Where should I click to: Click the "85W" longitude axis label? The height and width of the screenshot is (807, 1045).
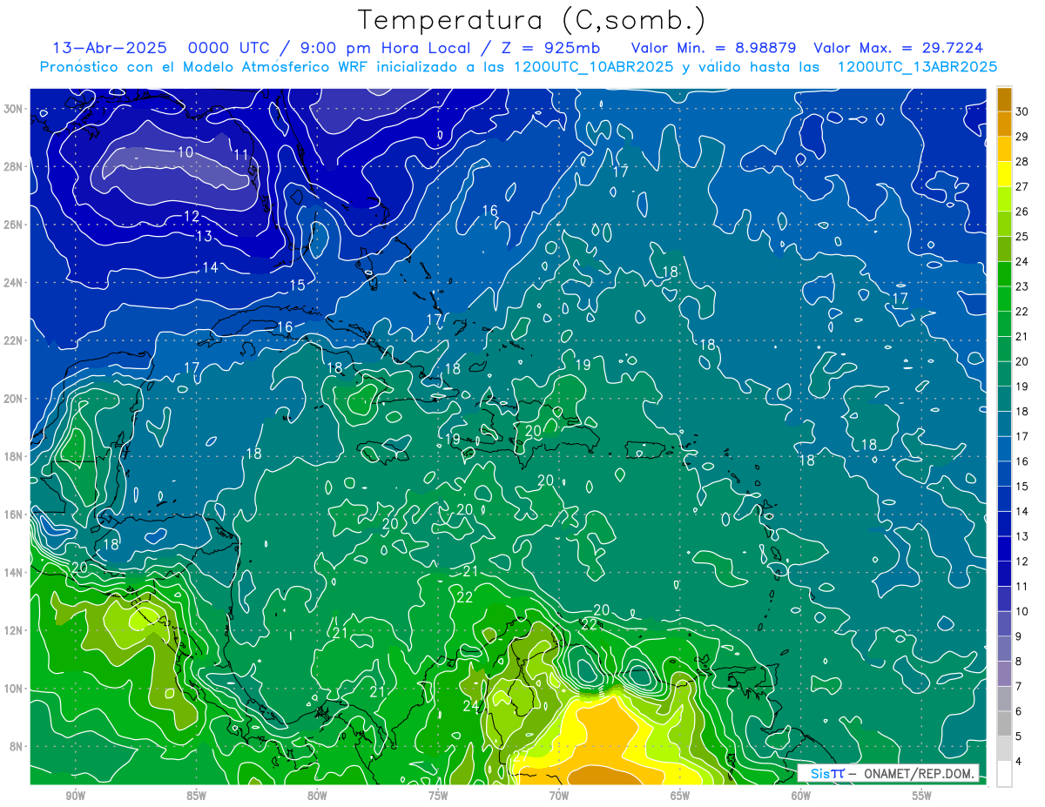pos(196,796)
